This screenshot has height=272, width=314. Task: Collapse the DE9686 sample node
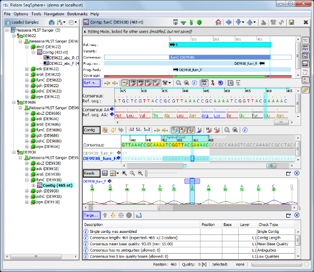(x=12, y=102)
